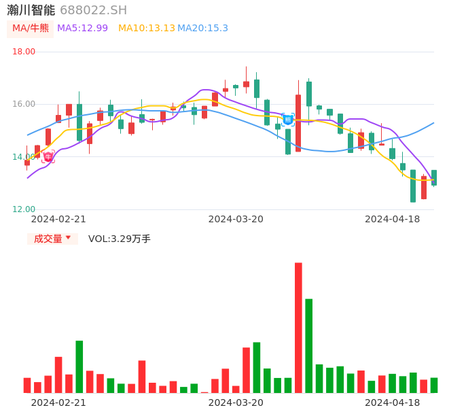Click the 18.00 price axis label
This screenshot has width=466, height=412.
(24, 52)
